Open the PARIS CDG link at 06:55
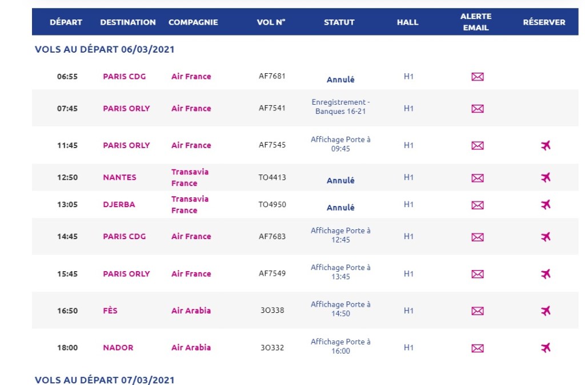Image resolution: width=585 pixels, height=385 pixels. pyautogui.click(x=124, y=77)
